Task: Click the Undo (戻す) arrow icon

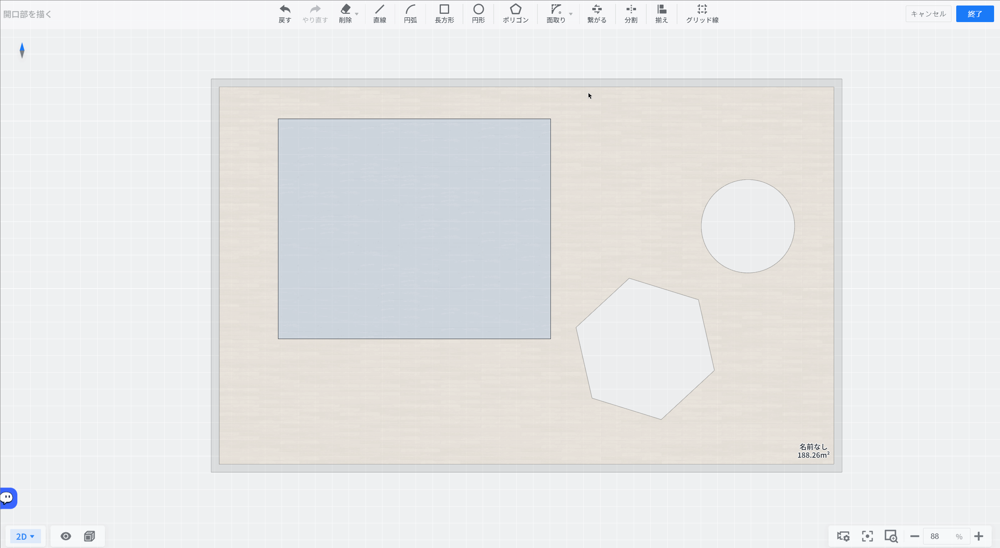Action: coord(285,9)
